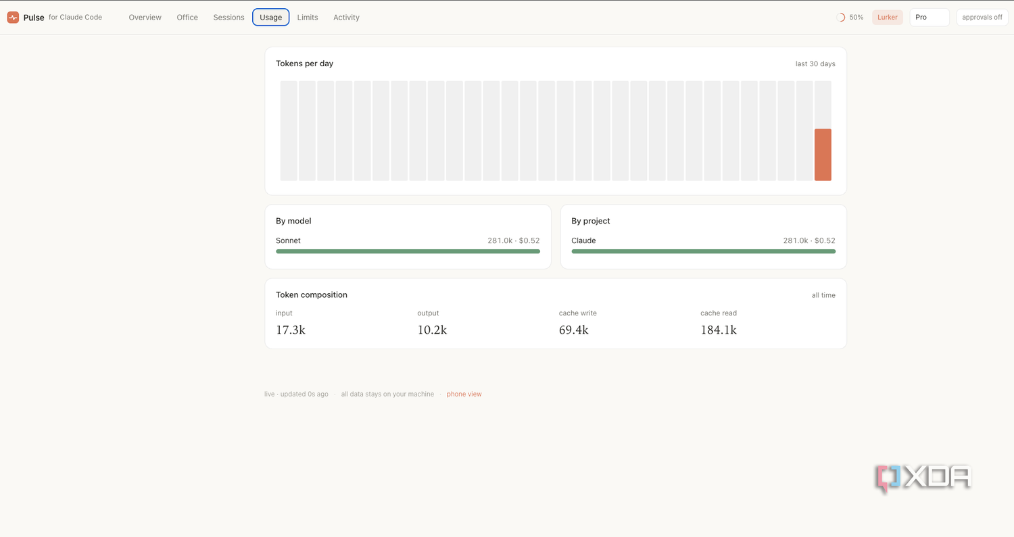View the Activity tab
The image size is (1014, 537).
346,18
